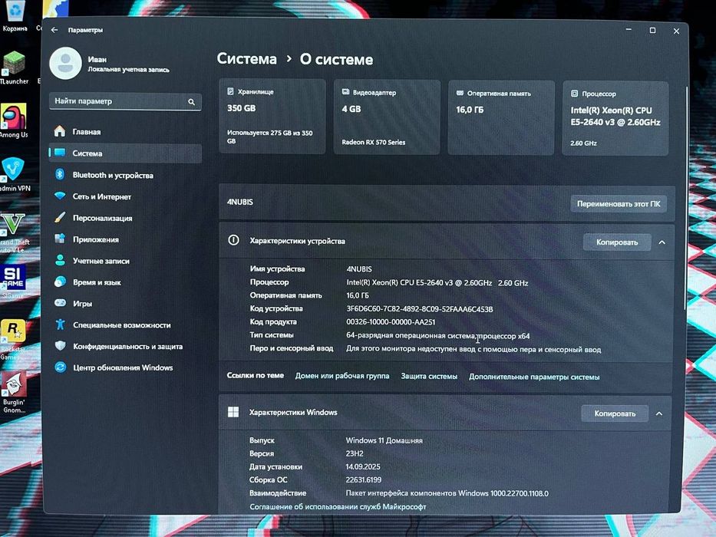Click the Windows Update refresh icon
716x537 pixels.
(x=60, y=367)
